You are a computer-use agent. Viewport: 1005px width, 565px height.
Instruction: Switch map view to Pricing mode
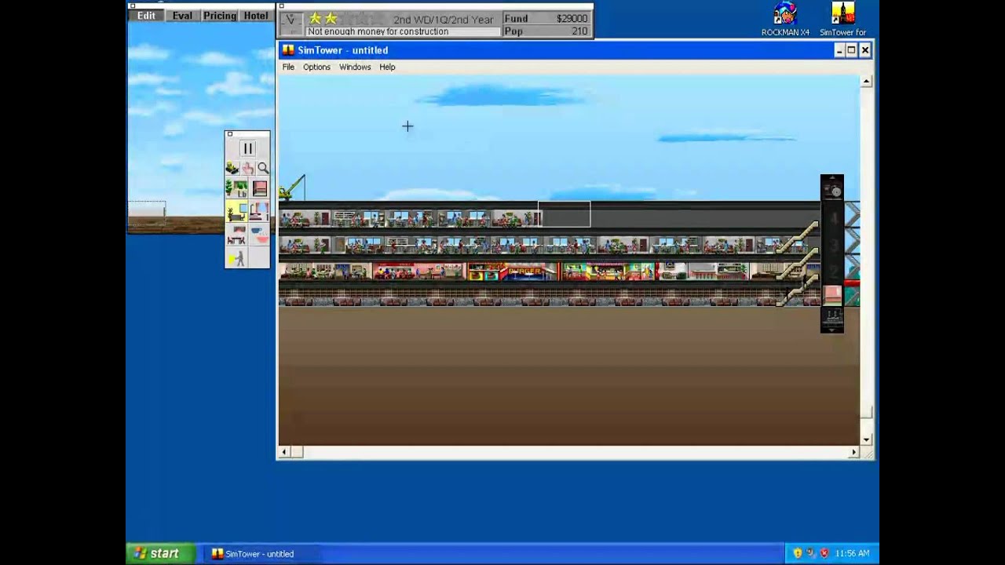coord(219,16)
